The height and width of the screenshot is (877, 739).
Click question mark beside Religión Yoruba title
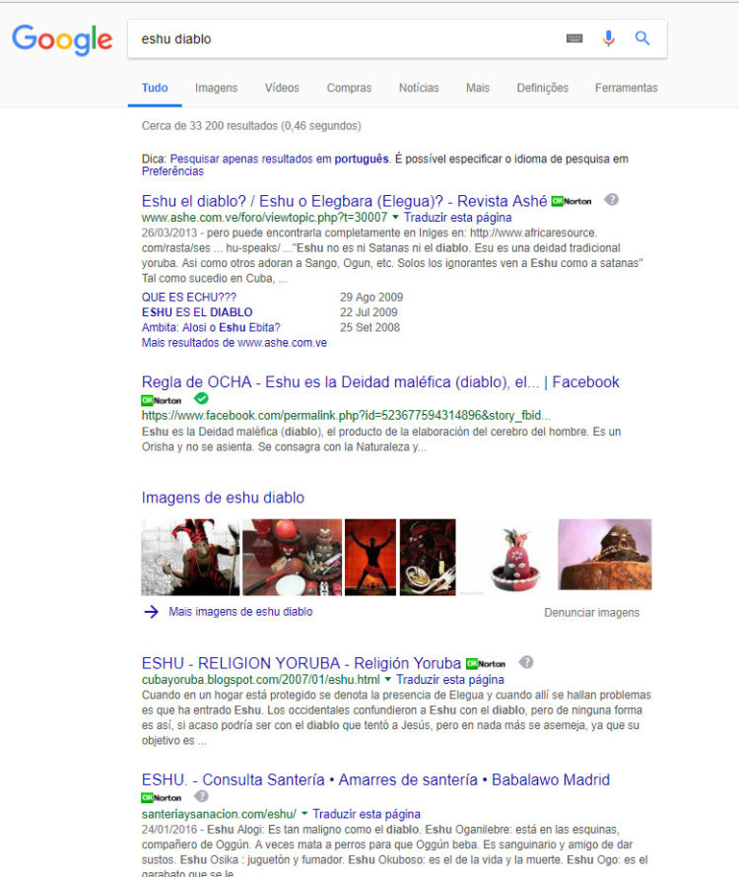click(526, 662)
